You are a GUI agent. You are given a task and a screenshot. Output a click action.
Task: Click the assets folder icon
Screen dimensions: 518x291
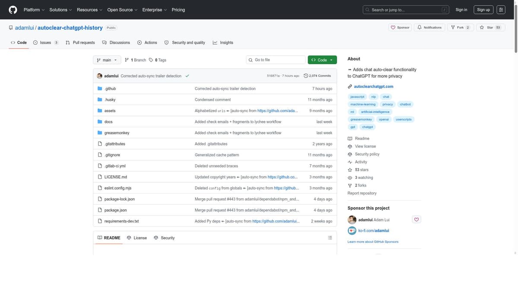coord(100,111)
